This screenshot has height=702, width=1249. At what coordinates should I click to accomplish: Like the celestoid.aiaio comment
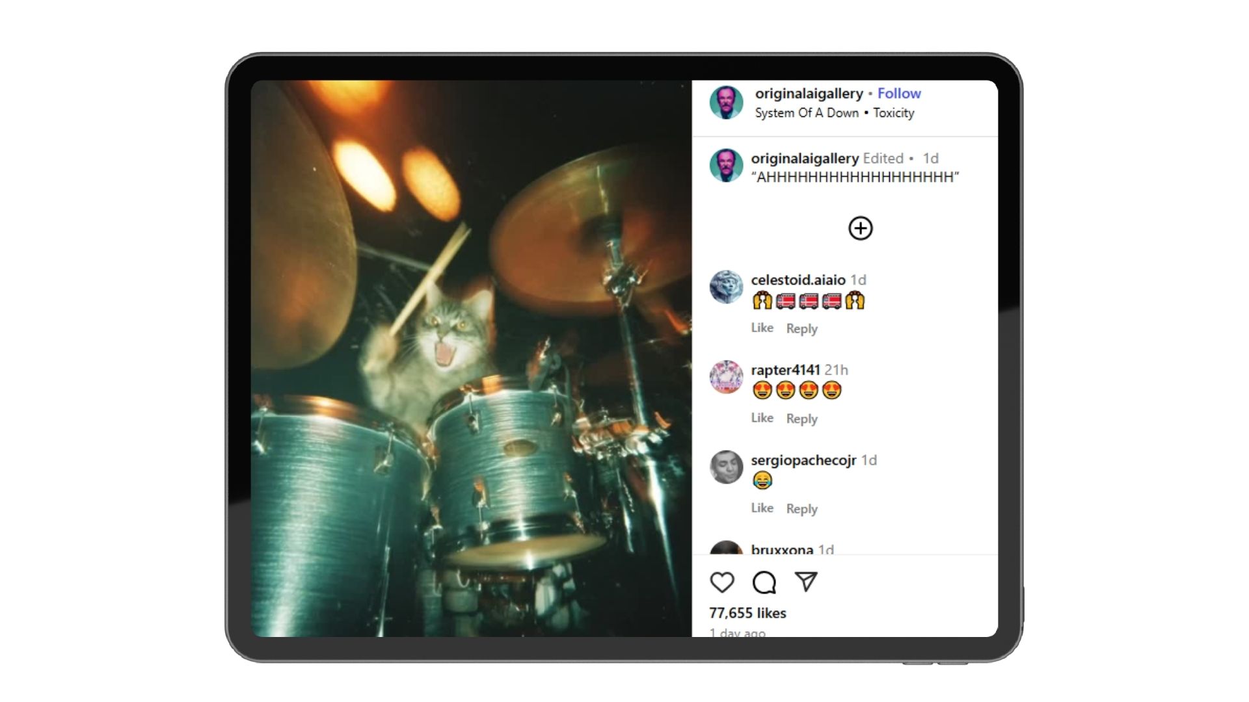point(762,328)
